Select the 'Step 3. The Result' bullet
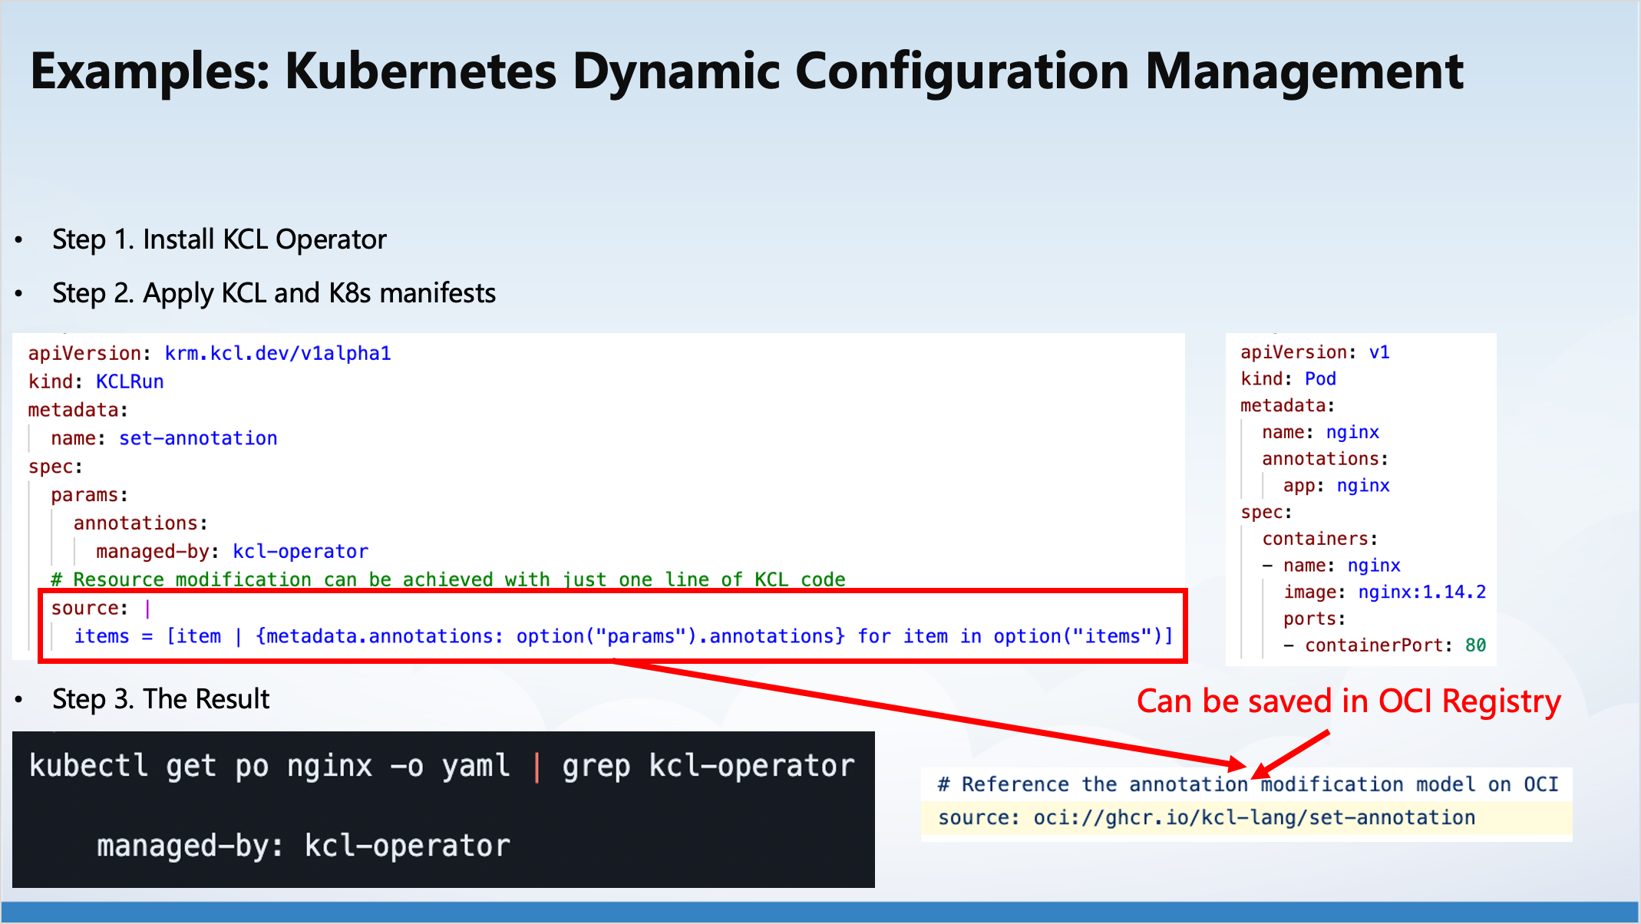 [x=160, y=699]
